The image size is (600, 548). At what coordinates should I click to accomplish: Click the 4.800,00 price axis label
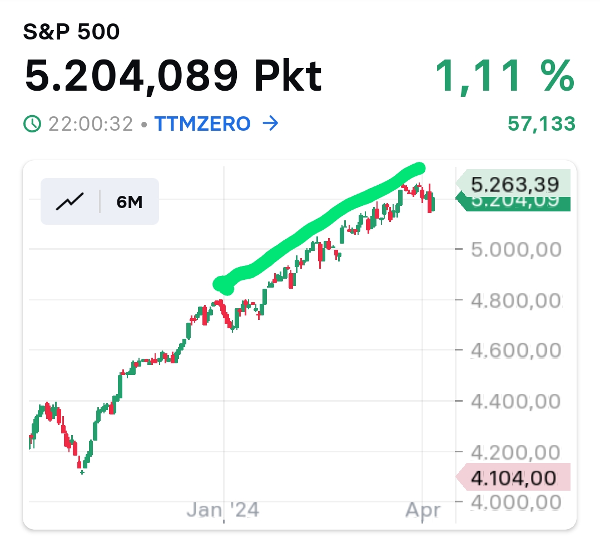coord(516,301)
